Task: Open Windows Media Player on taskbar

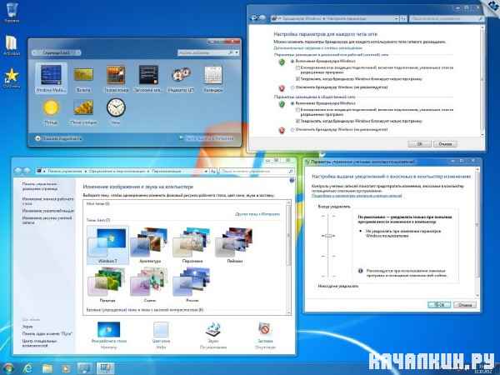Action: pos(67,368)
